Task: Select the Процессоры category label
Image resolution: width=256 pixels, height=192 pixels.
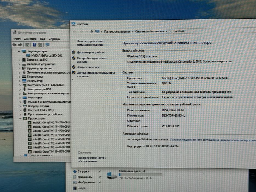Action: point(36,118)
